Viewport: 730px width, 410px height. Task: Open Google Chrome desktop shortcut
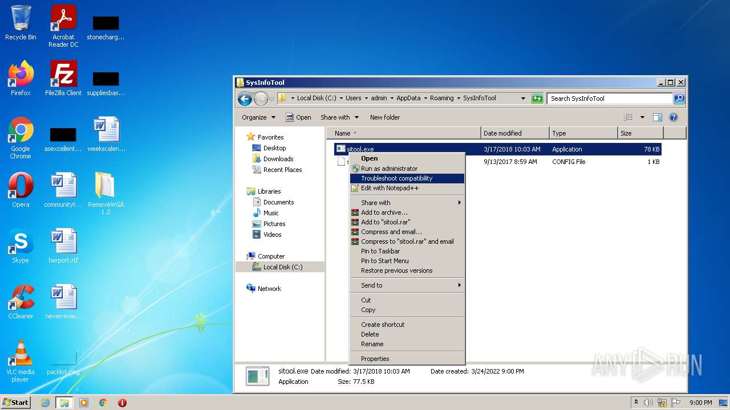pos(21,137)
